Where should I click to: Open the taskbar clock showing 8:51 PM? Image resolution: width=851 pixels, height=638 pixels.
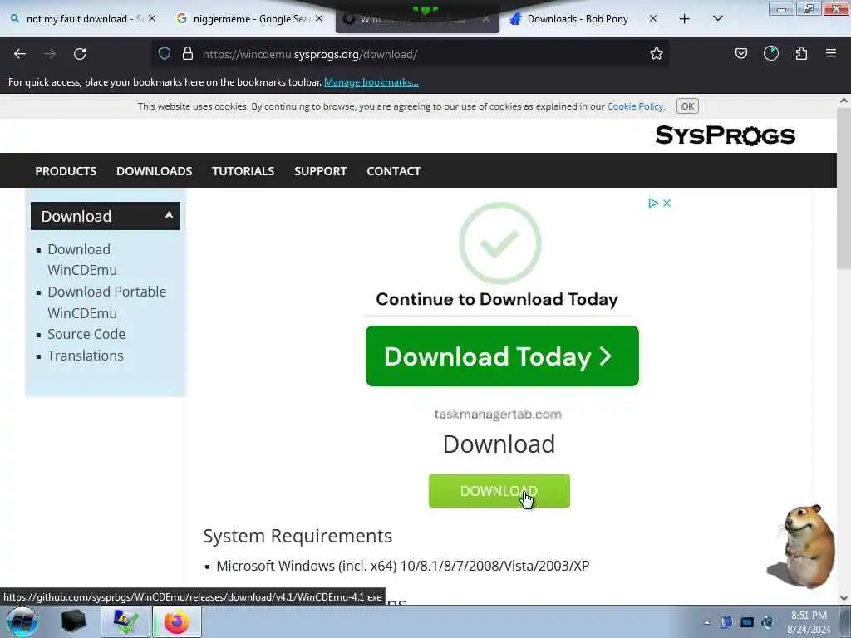click(809, 622)
